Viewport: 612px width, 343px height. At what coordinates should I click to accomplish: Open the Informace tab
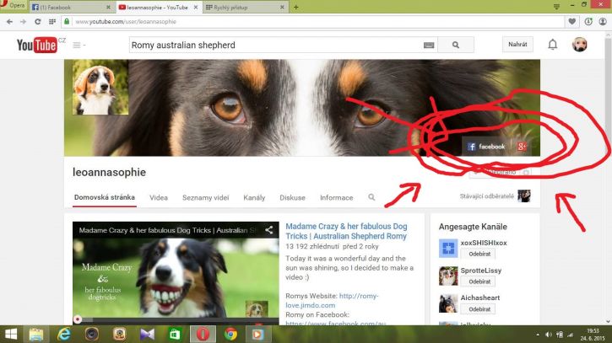337,197
